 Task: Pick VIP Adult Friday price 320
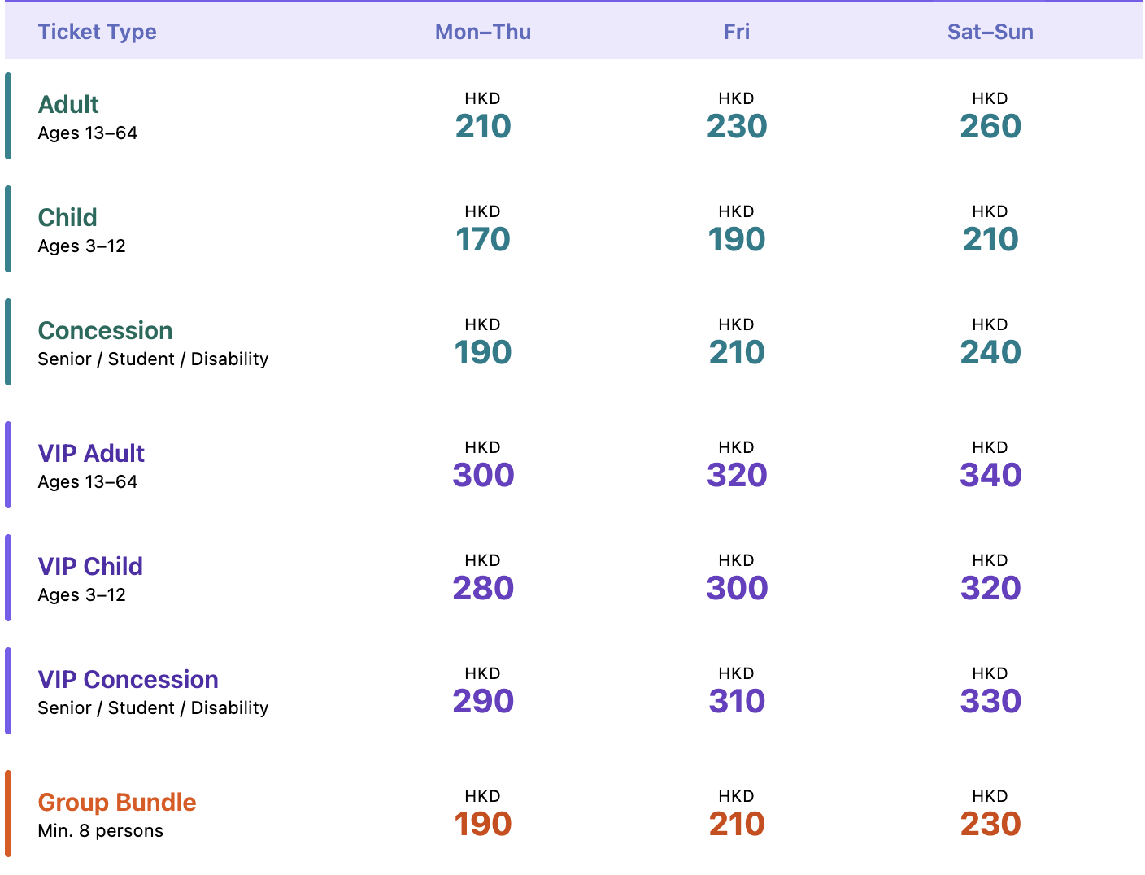point(737,475)
